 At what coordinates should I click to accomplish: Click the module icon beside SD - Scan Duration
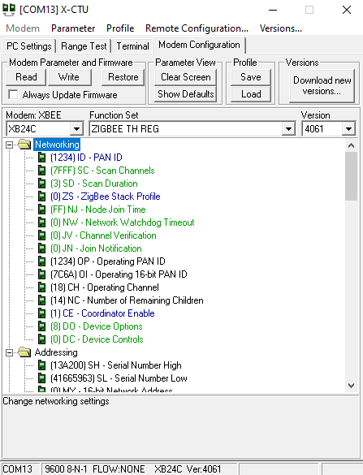coord(41,184)
